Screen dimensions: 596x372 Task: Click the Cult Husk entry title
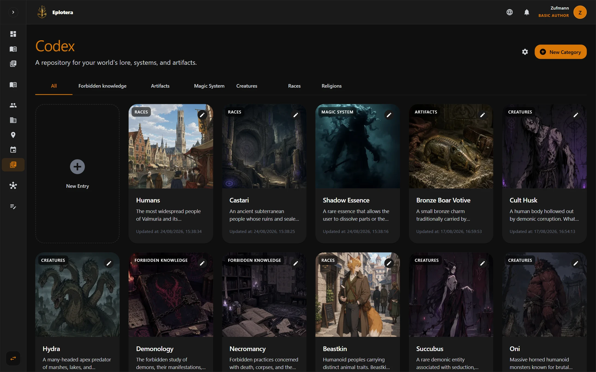point(523,200)
